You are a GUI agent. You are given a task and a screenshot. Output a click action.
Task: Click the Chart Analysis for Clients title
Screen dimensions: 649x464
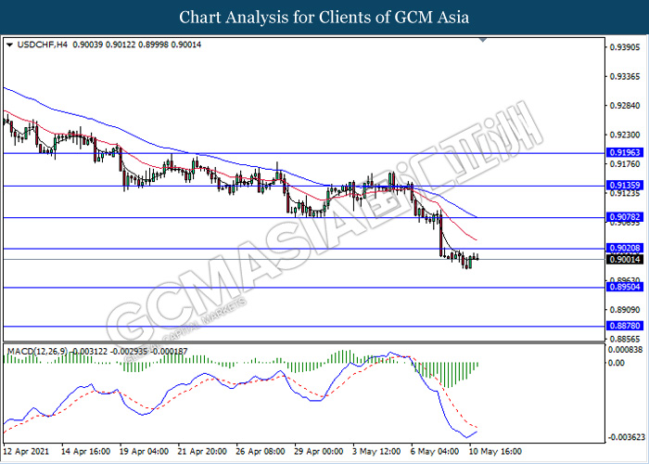click(324, 18)
